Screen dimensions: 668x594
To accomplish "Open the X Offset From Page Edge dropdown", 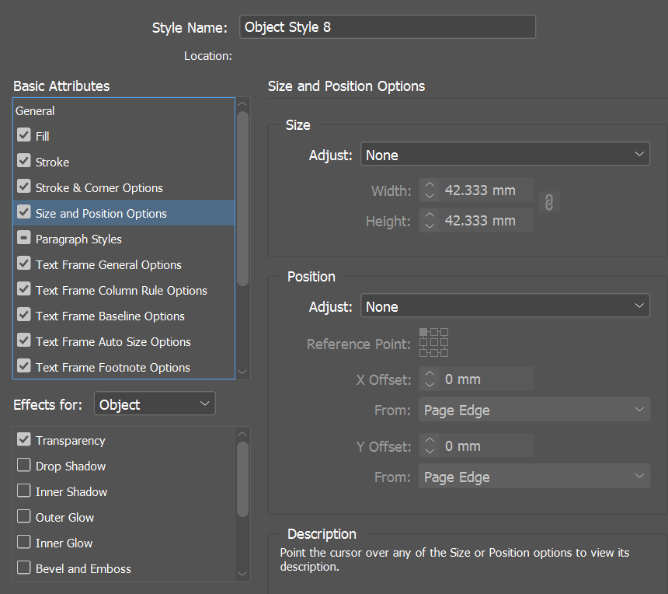I will coord(534,411).
